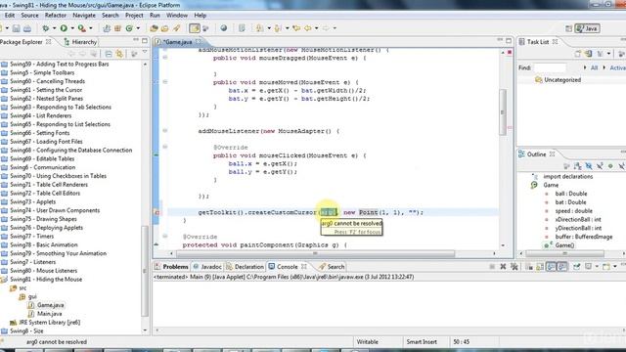Select Game.java in Package Explorer
Viewport: 626px width, 352px height.
coord(46,305)
